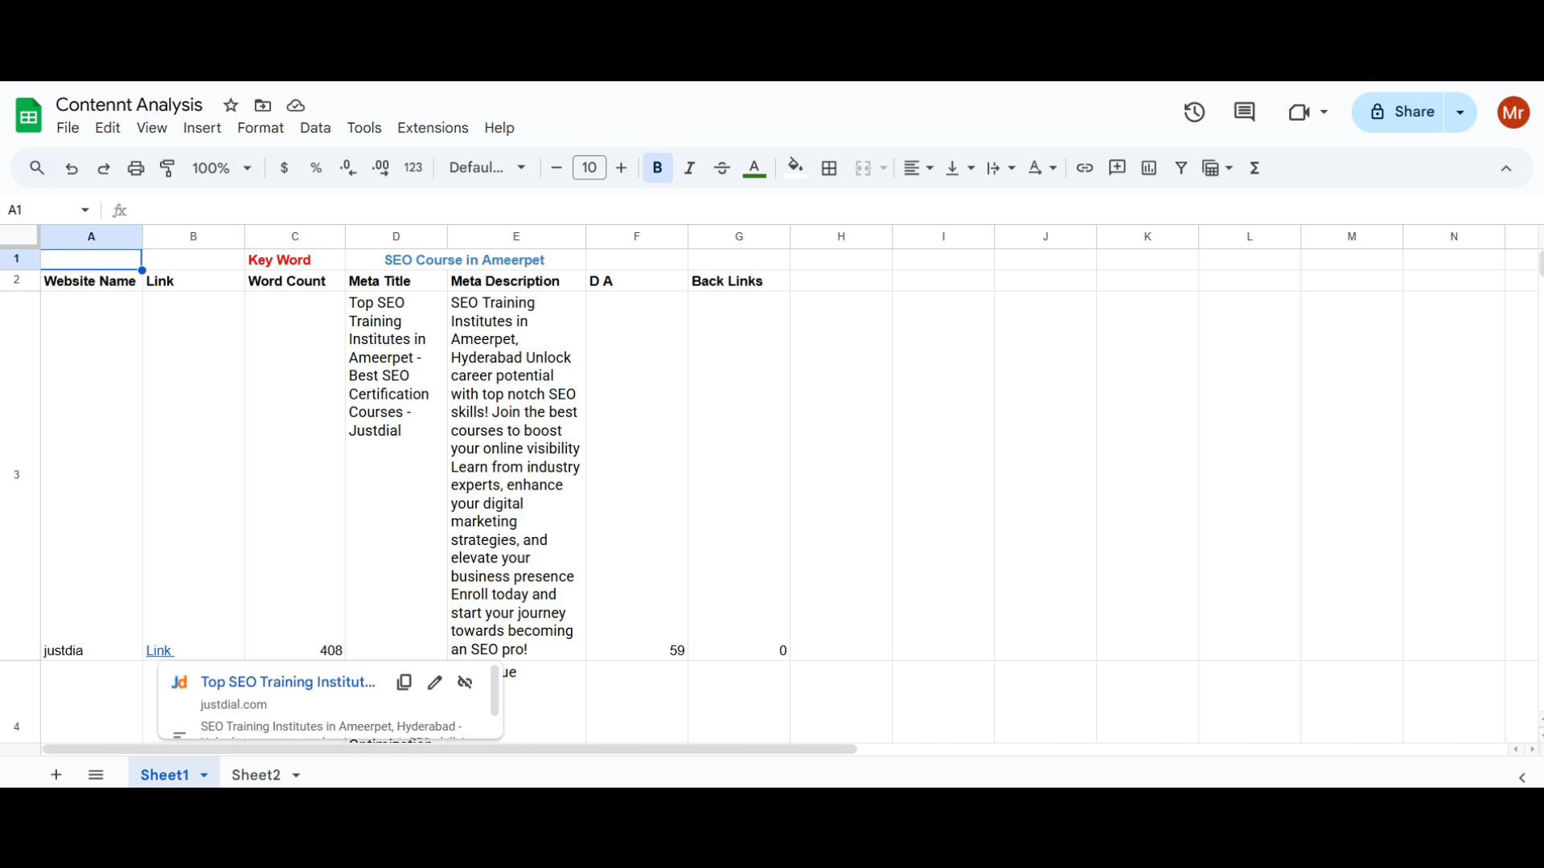Screen dimensions: 1544x868
Task: Open text rotation dropdown
Action: (1043, 168)
